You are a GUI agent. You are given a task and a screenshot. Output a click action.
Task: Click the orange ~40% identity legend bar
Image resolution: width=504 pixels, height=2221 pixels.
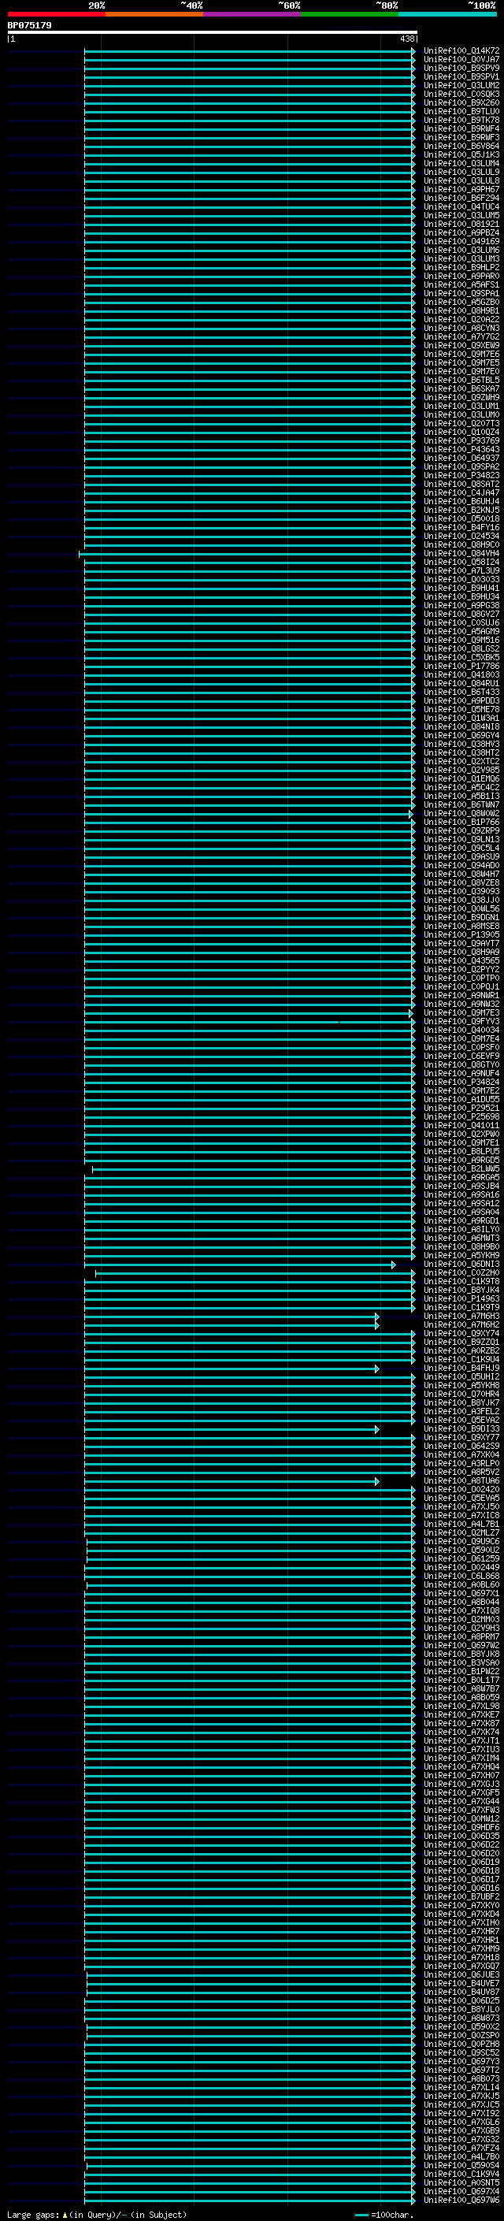pos(154,14)
